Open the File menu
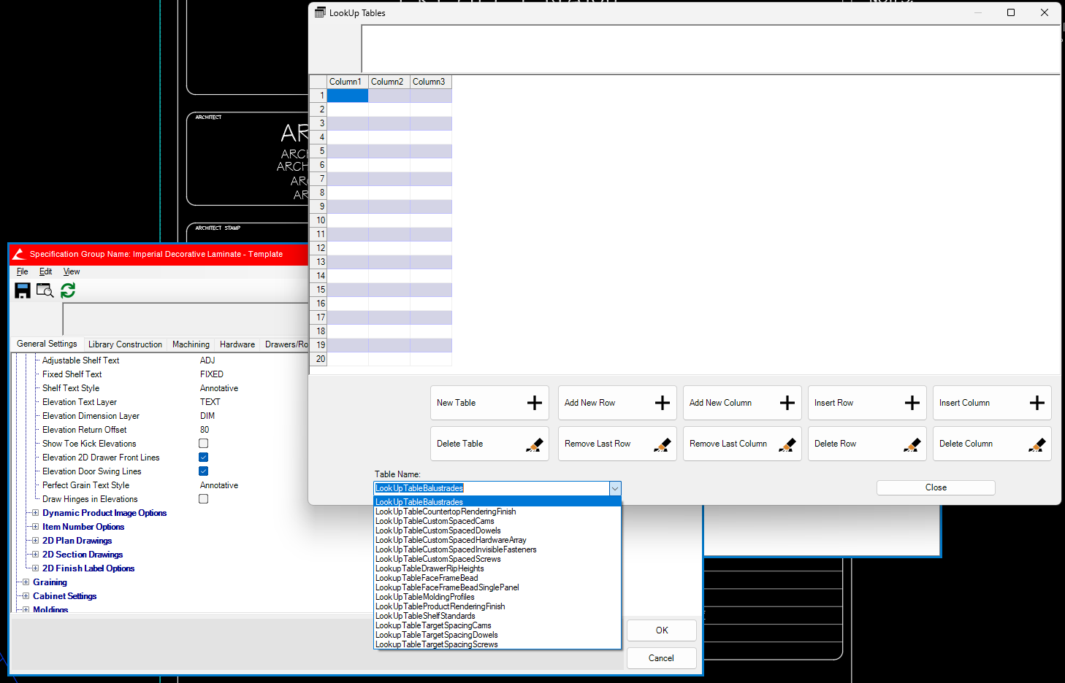 23,271
